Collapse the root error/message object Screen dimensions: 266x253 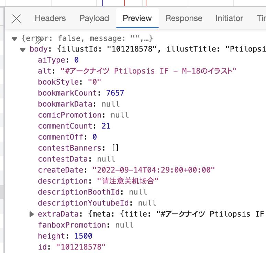14,39
